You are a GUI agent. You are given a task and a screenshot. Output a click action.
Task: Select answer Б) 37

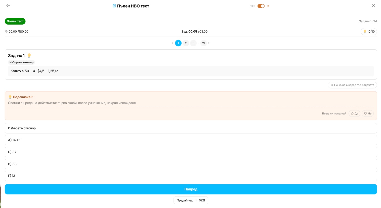point(191,152)
